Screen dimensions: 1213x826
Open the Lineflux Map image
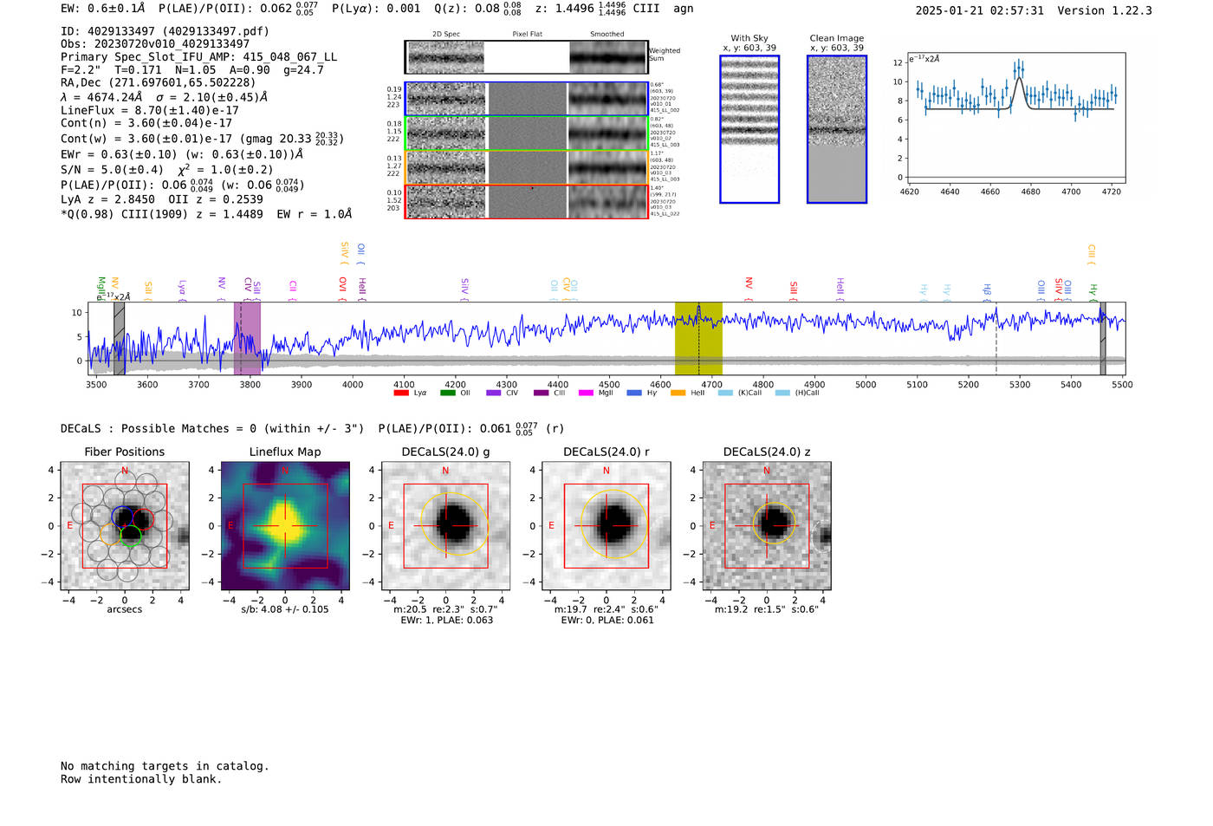tap(285, 526)
